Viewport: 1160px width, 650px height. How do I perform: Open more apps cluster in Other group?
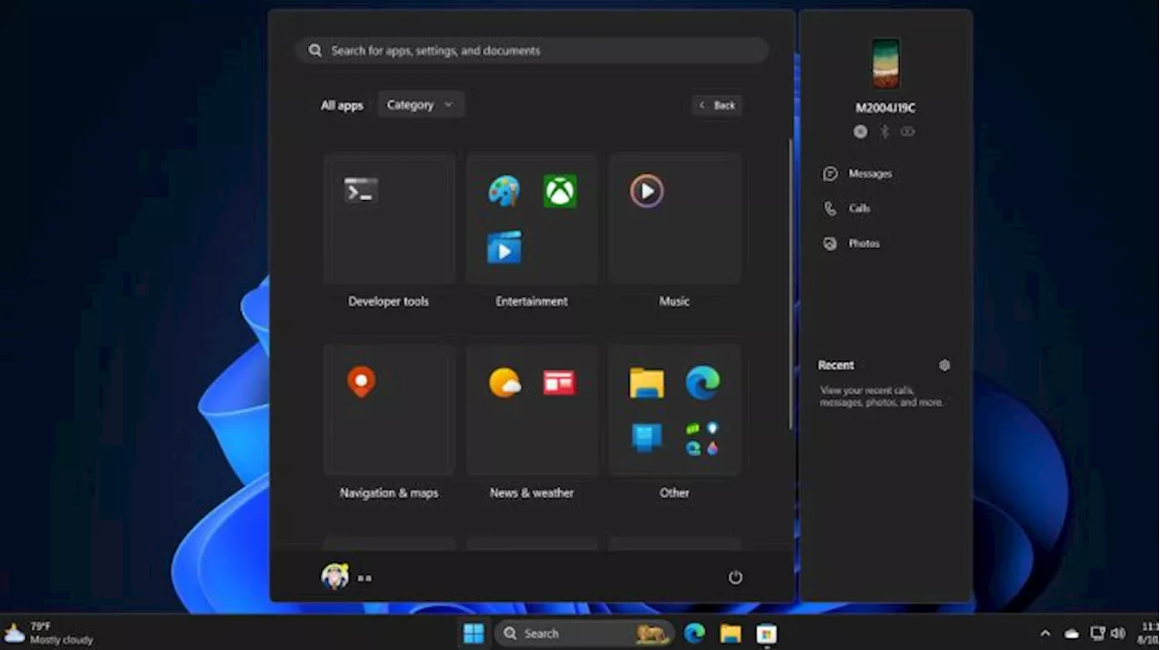click(x=702, y=438)
